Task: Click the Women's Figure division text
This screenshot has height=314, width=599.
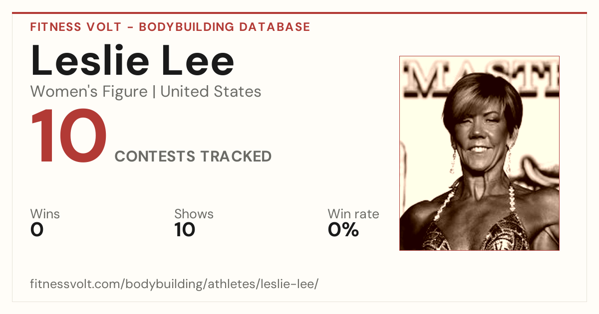Action: pos(89,92)
